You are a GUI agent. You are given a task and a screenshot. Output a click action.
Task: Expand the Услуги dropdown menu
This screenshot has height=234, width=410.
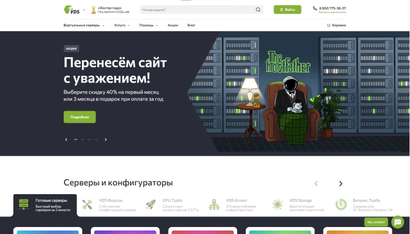122,25
